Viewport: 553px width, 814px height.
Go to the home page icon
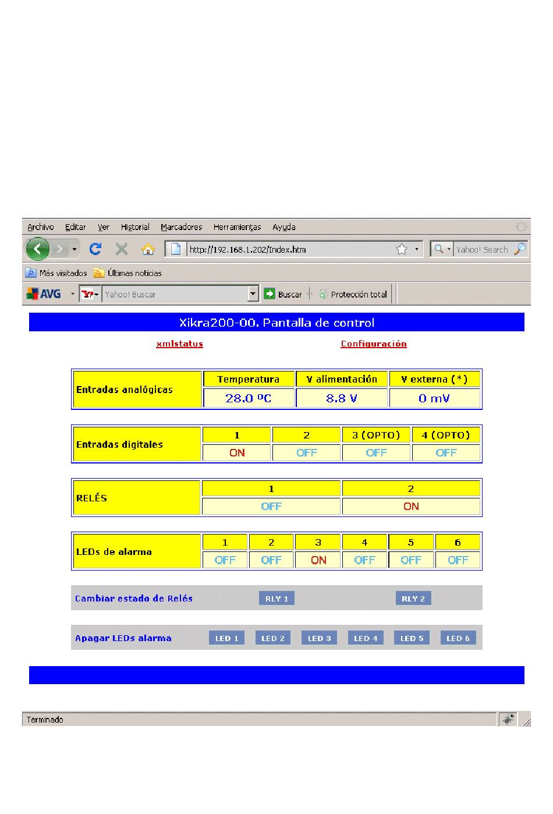pyautogui.click(x=148, y=249)
